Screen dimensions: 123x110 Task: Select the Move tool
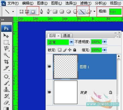[6, 36]
